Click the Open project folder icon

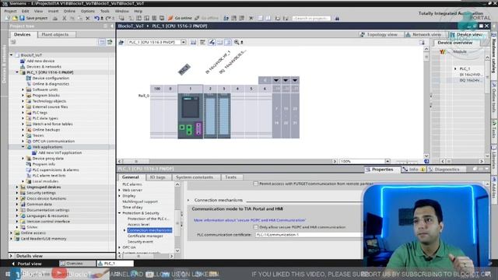[15, 18]
